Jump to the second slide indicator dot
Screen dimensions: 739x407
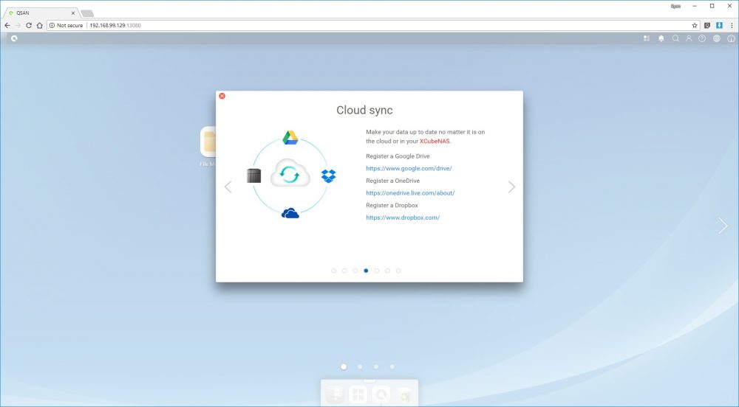(x=344, y=271)
